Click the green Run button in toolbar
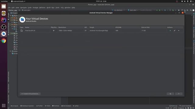Image resolution: width=195 pixels, height=109 pixels. [x=157, y=10]
